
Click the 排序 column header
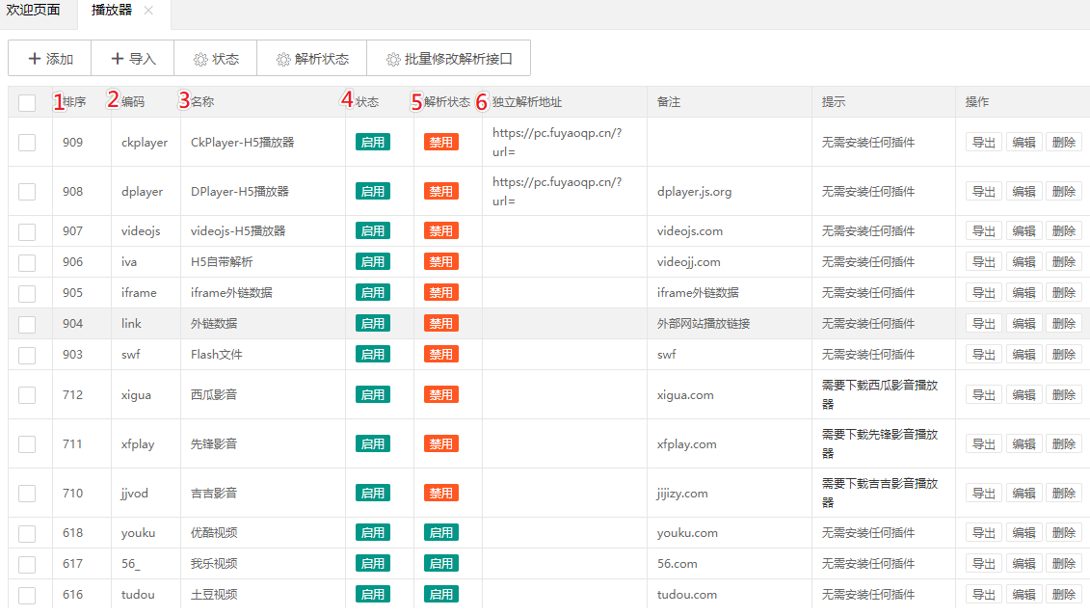[x=75, y=102]
